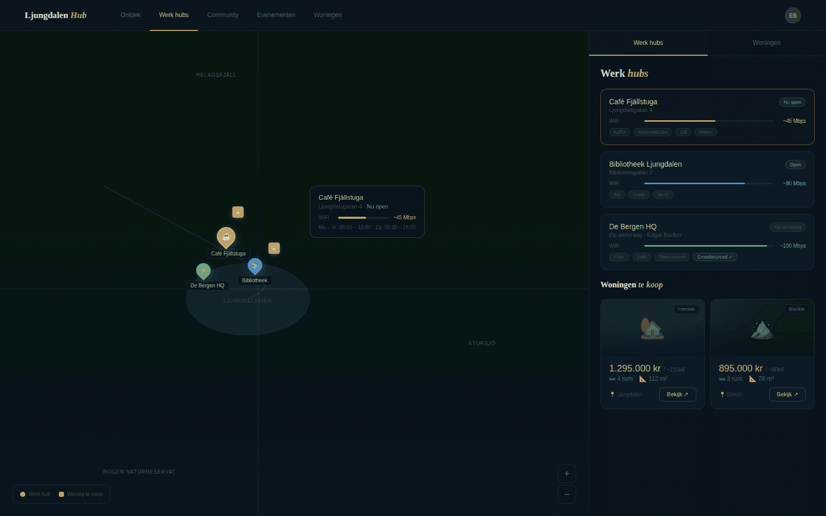Open the 895.000 kr listing via Bekijk
Screen dimensions: 826x516
[x=787, y=394]
